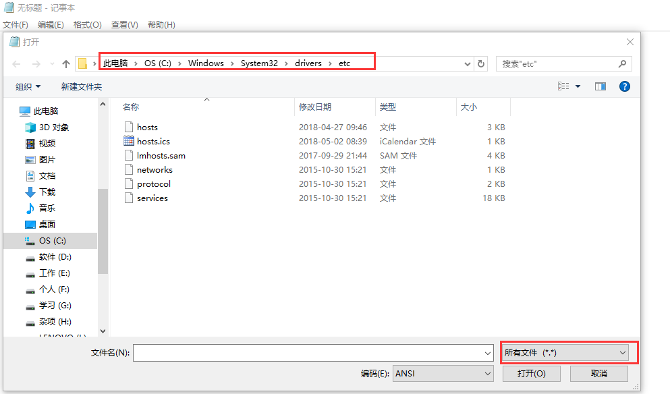The width and height of the screenshot is (670, 394).
Task: Refresh the etc folder listing
Action: click(x=480, y=63)
